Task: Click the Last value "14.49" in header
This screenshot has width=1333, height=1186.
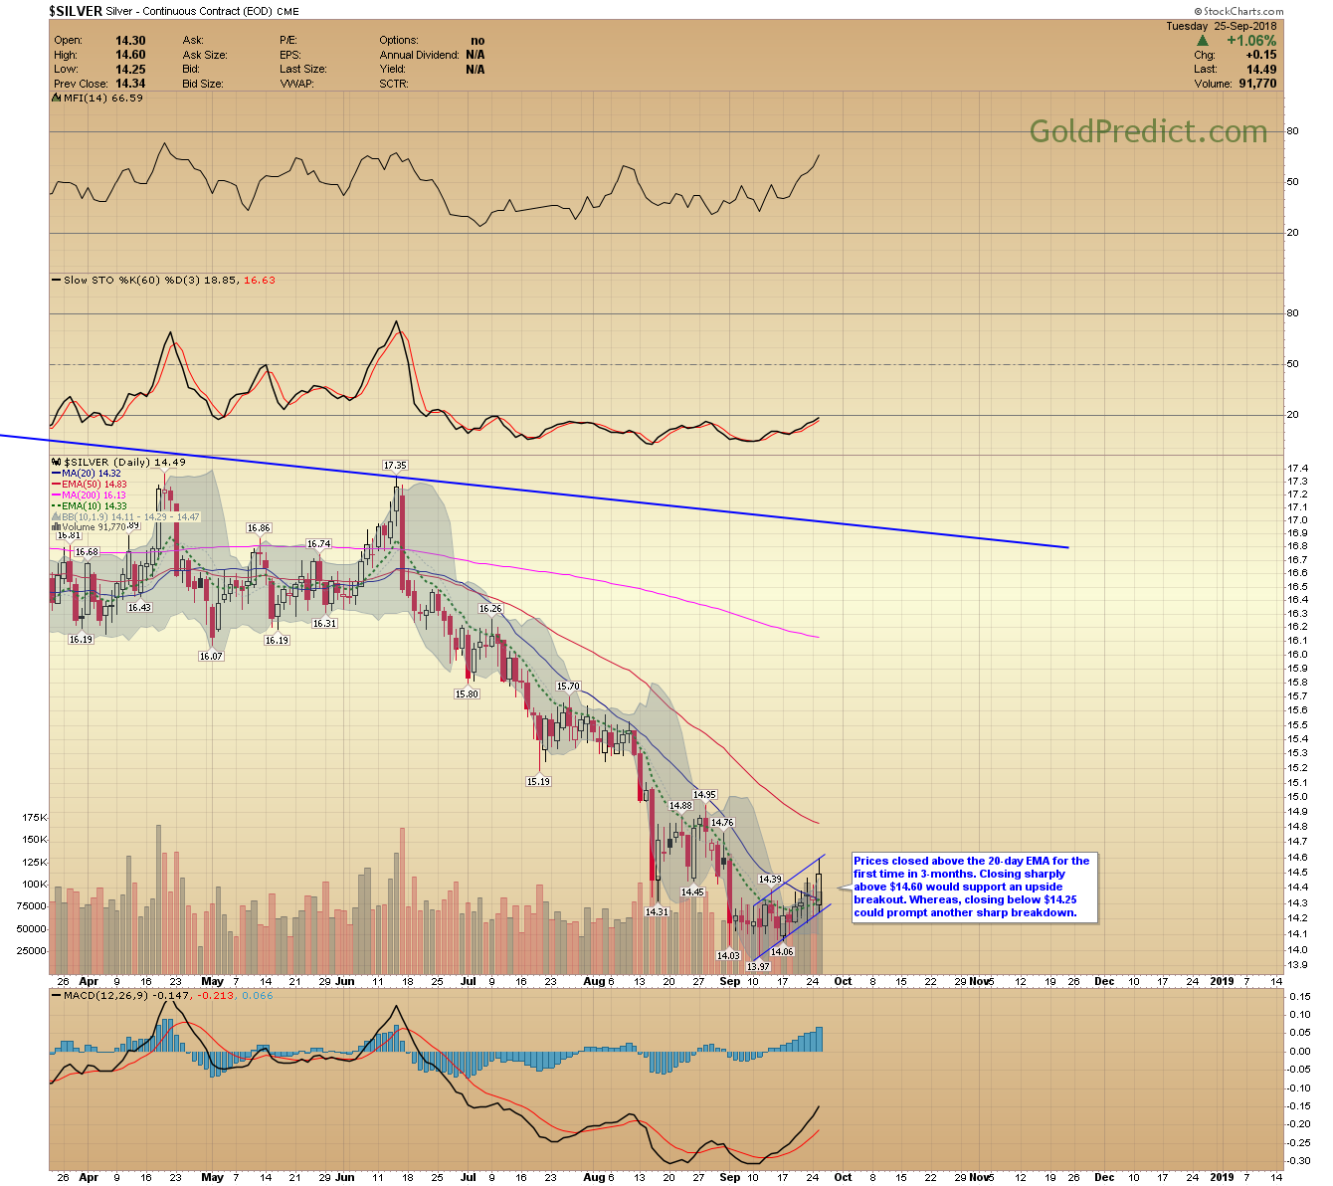Action: click(x=1263, y=70)
